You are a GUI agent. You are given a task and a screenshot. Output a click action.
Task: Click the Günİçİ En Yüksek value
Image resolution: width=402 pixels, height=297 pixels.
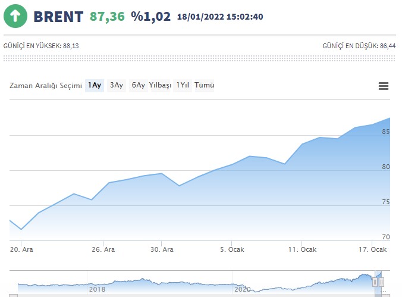(x=71, y=46)
